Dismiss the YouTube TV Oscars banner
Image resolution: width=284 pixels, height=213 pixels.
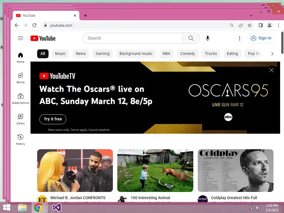coord(271,70)
